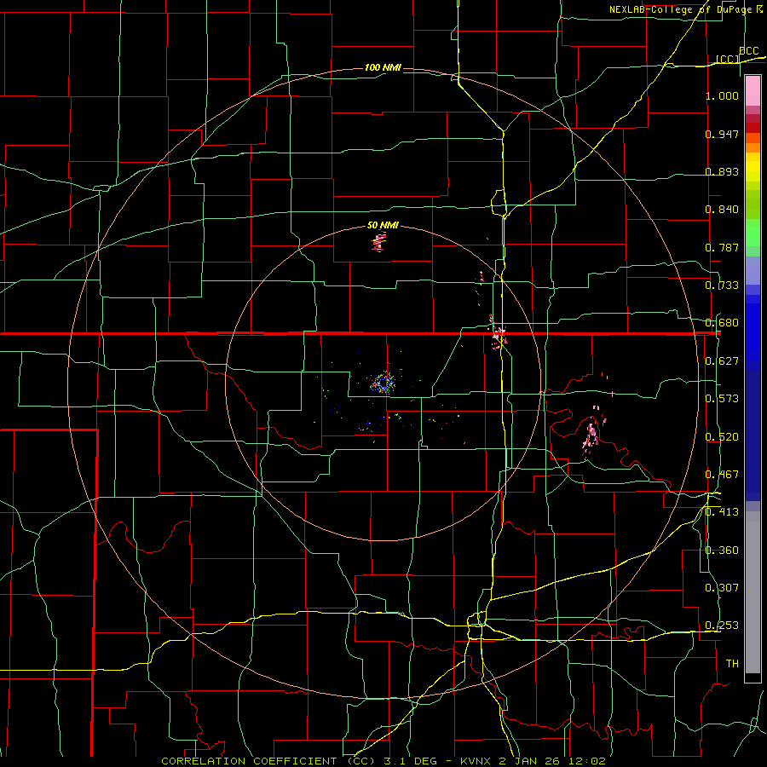This screenshot has height=767, width=767.
Task: Click the TH threshold label
Action: pyautogui.click(x=732, y=664)
